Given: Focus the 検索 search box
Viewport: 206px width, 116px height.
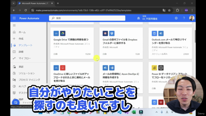Looking at the screenshot, I should point(87,18).
